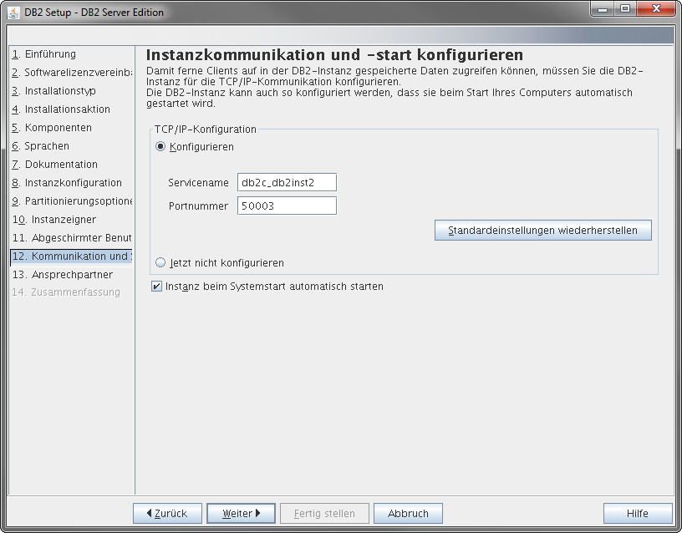Click Standardeinstellungen wiederherstellen button

coord(542,231)
